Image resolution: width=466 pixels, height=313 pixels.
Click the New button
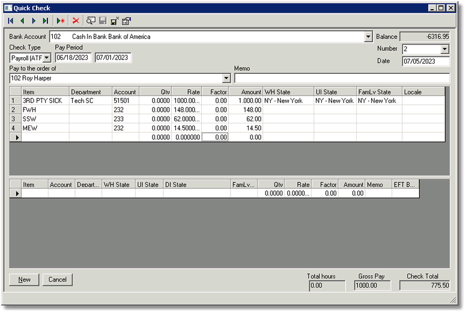coord(24,280)
